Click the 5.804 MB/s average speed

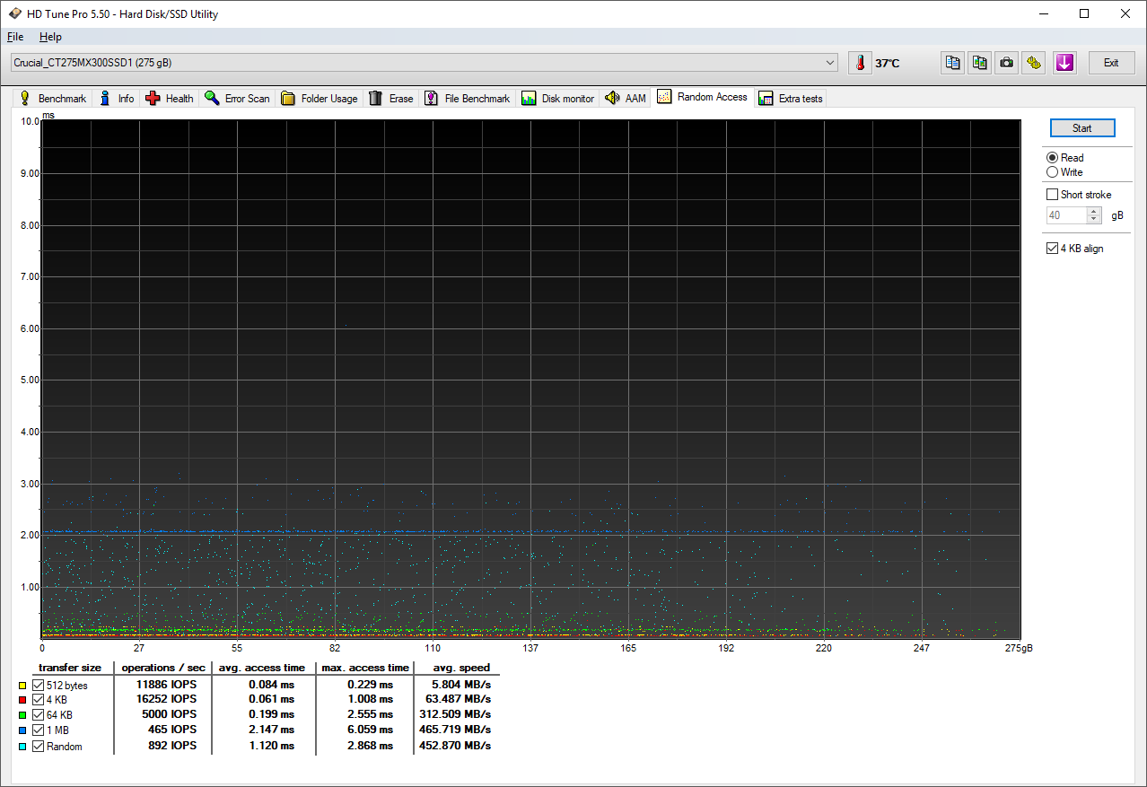pyautogui.click(x=463, y=685)
